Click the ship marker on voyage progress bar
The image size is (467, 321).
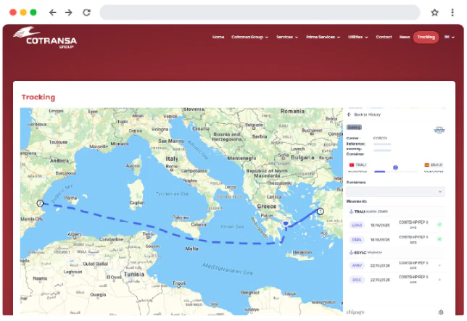click(395, 167)
